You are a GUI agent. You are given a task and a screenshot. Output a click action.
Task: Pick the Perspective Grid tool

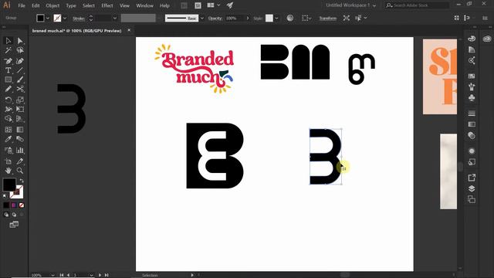20,119
